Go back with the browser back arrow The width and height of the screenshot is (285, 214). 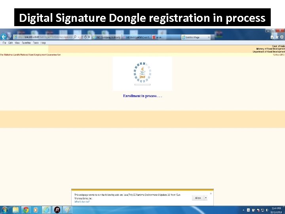click(x=4, y=37)
